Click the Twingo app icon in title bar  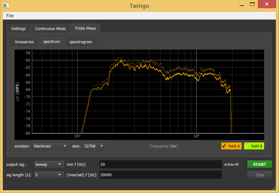pos(6,5)
